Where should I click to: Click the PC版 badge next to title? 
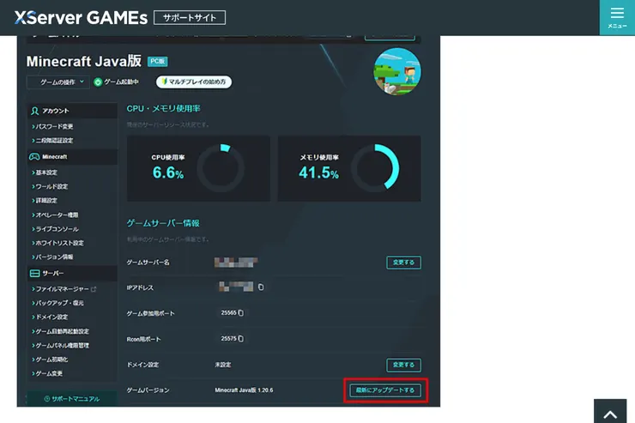(x=158, y=62)
